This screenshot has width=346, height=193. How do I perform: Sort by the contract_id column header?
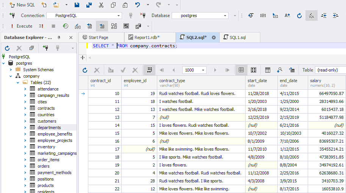pos(105,82)
